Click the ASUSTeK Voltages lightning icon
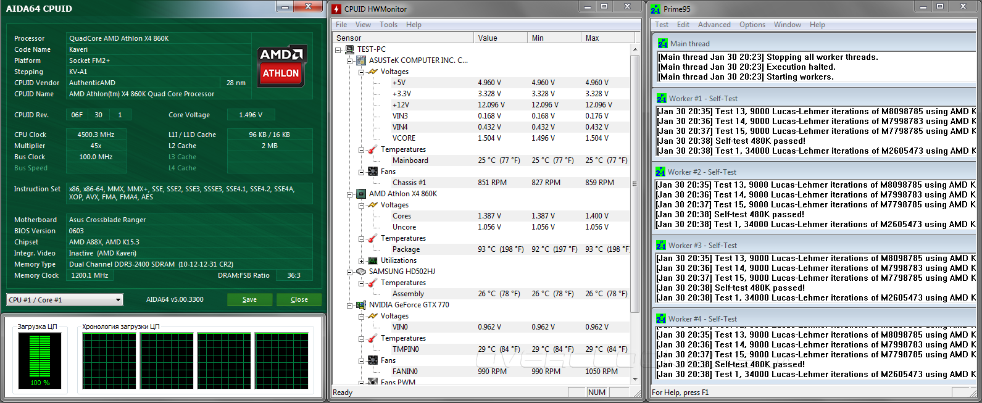Image resolution: width=982 pixels, height=403 pixels. [372, 72]
